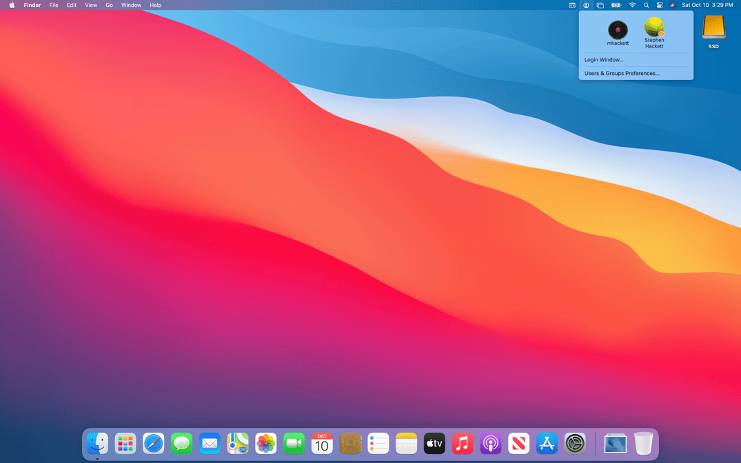
Task: Open the Music app in Dock
Action: [463, 444]
